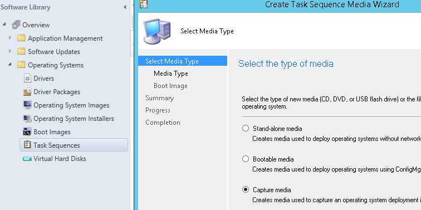Viewport: 421px width, 210px height.
Task: Click the Overview node icon
Action: pyautogui.click(x=16, y=25)
